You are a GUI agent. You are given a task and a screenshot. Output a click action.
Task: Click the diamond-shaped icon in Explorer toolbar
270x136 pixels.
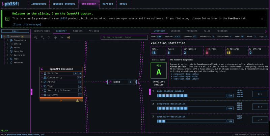click(55, 37)
